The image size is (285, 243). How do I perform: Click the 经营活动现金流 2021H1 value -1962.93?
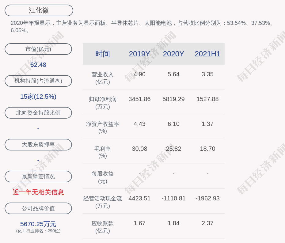point(207,198)
